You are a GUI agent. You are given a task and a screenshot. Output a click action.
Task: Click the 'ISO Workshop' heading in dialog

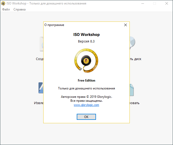coord(86,35)
